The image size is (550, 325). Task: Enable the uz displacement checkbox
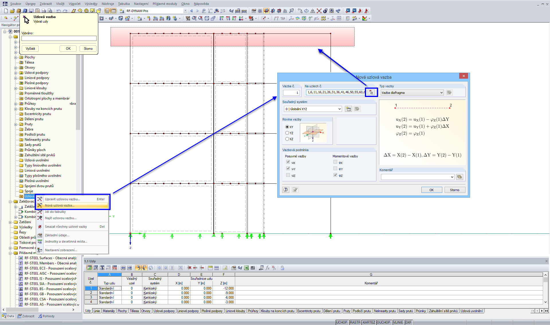[288, 175]
